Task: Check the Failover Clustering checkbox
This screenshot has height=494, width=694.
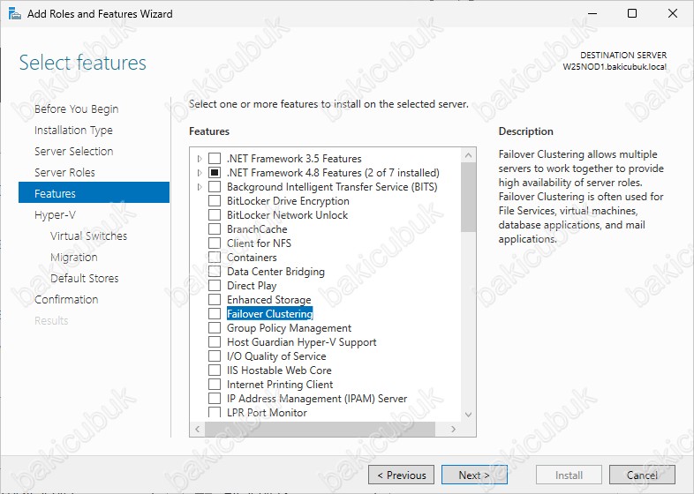Action: pos(215,313)
